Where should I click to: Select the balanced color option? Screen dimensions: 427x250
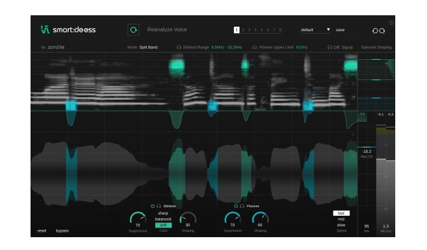(163, 219)
